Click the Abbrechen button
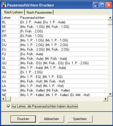Screen dimensions: 113x126 [x=51, y=119]
